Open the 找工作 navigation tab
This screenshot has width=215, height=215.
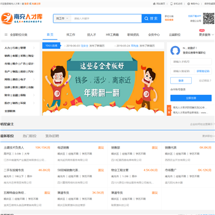(x=70, y=35)
